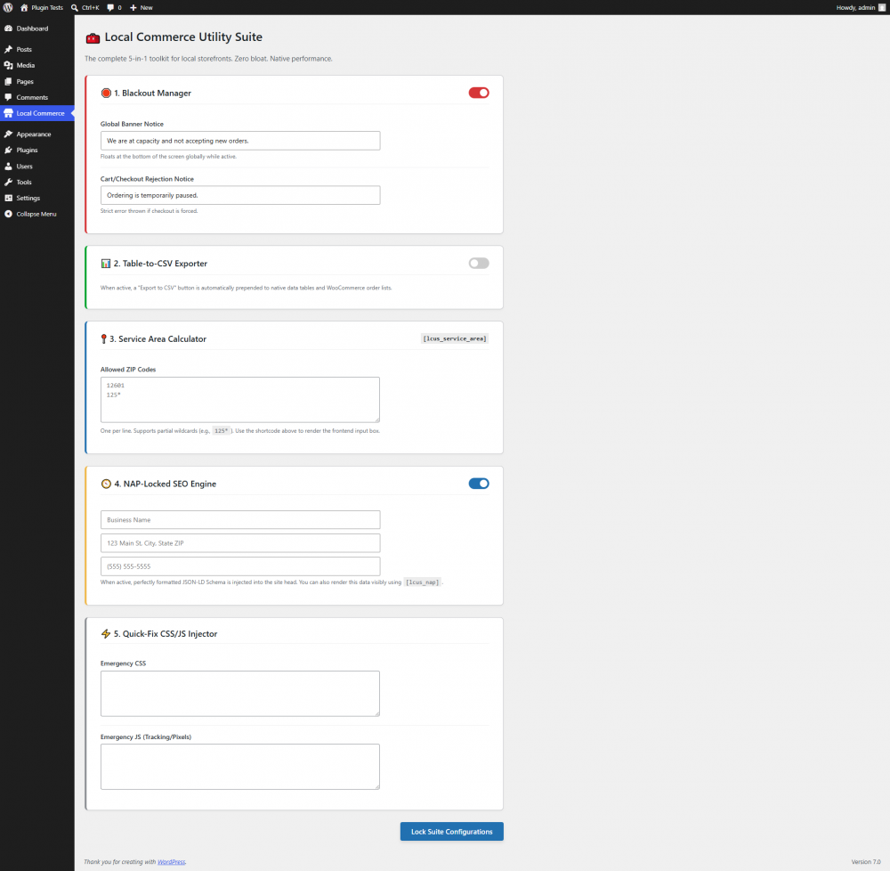The width and height of the screenshot is (890, 871).
Task: Click the chart icon by Table-to-CSV Exporter
Action: [x=106, y=264]
